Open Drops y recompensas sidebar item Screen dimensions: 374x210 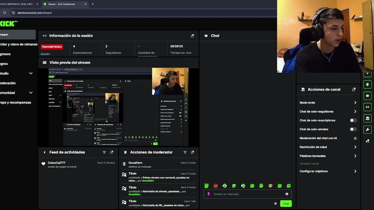[15, 102]
